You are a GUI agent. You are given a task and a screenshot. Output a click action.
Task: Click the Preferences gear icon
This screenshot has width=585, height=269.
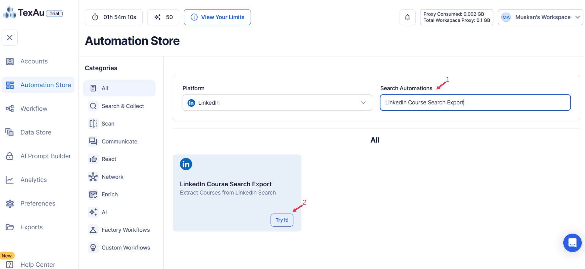pyautogui.click(x=10, y=204)
